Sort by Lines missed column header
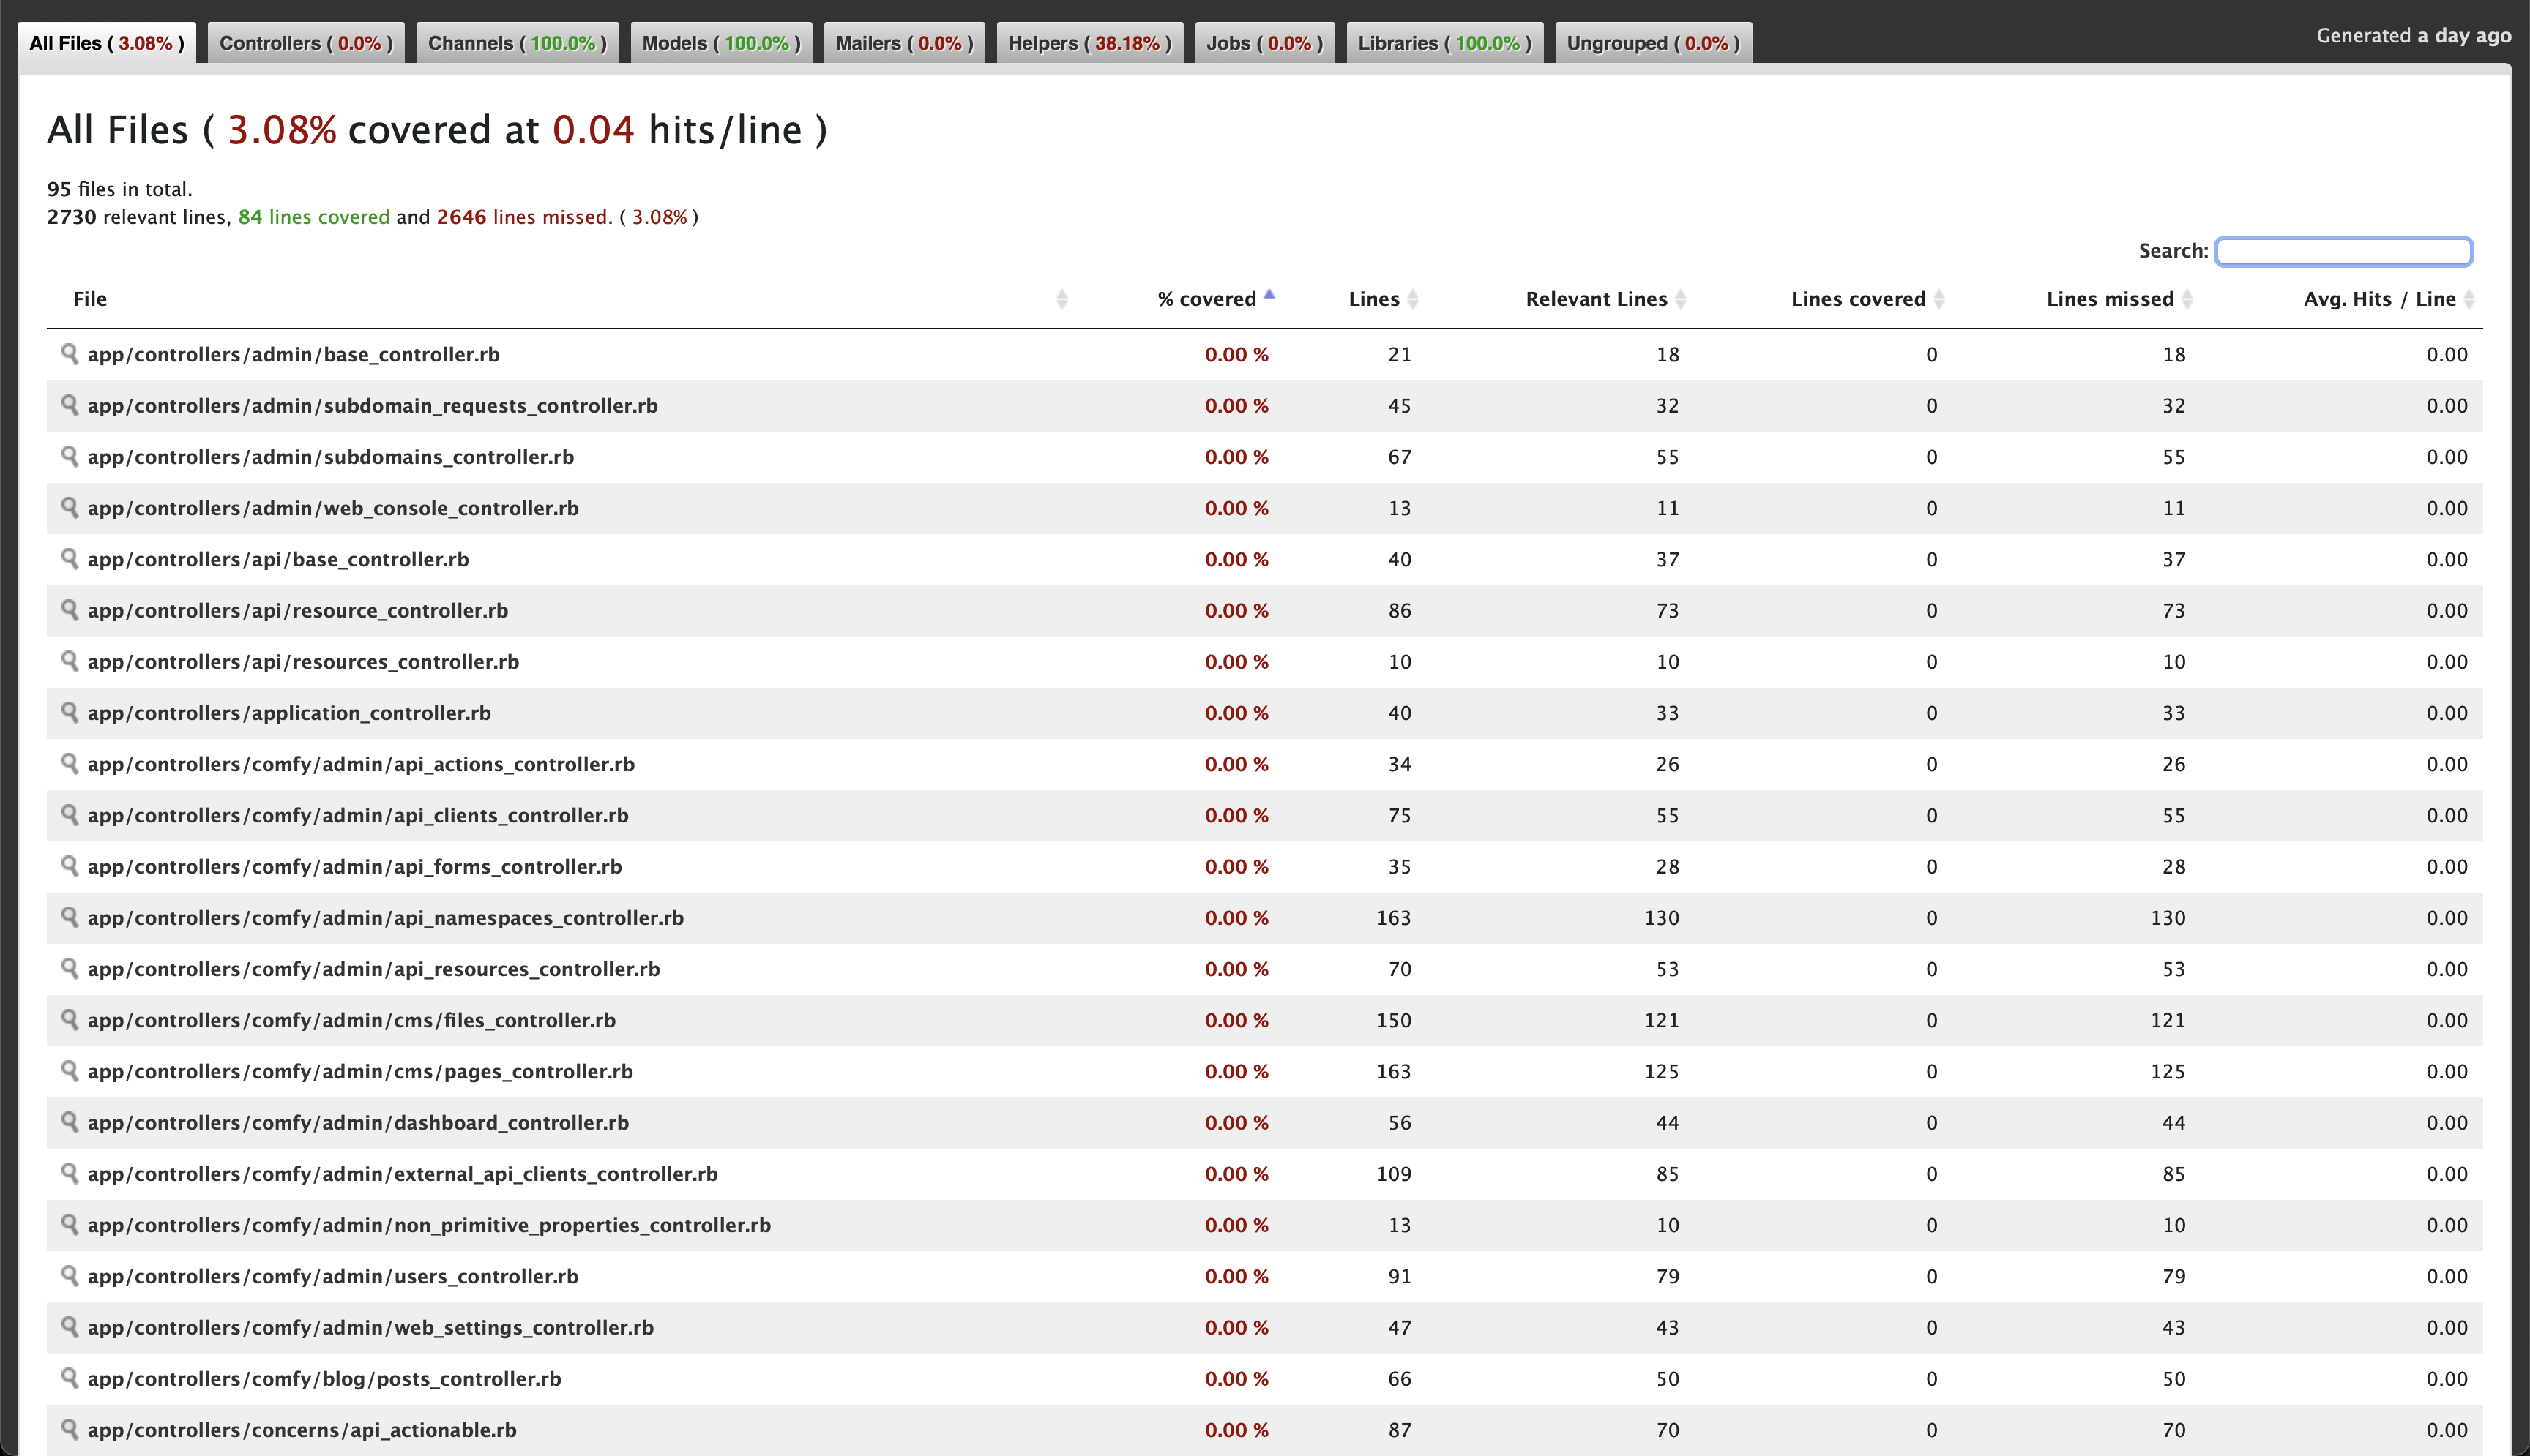 point(2109,299)
